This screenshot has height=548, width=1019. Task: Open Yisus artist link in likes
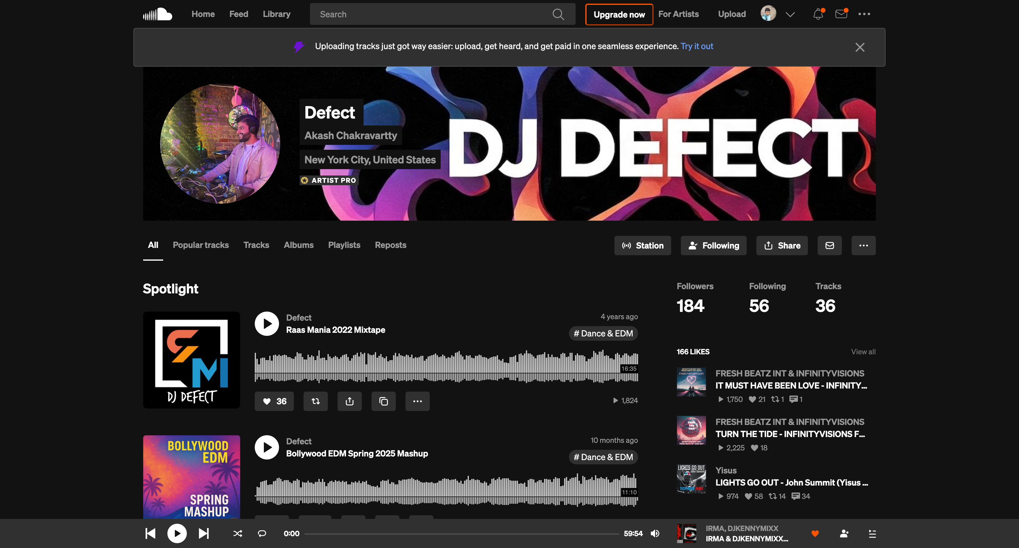coord(726,470)
